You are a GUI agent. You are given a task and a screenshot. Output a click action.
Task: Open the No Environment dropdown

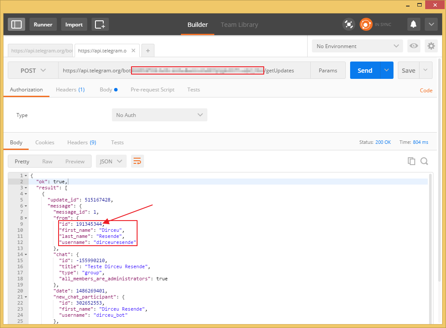click(x=357, y=46)
